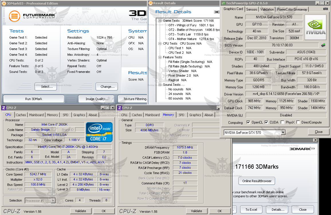Select GT2 - Battle of Proxycon row

[194, 30]
